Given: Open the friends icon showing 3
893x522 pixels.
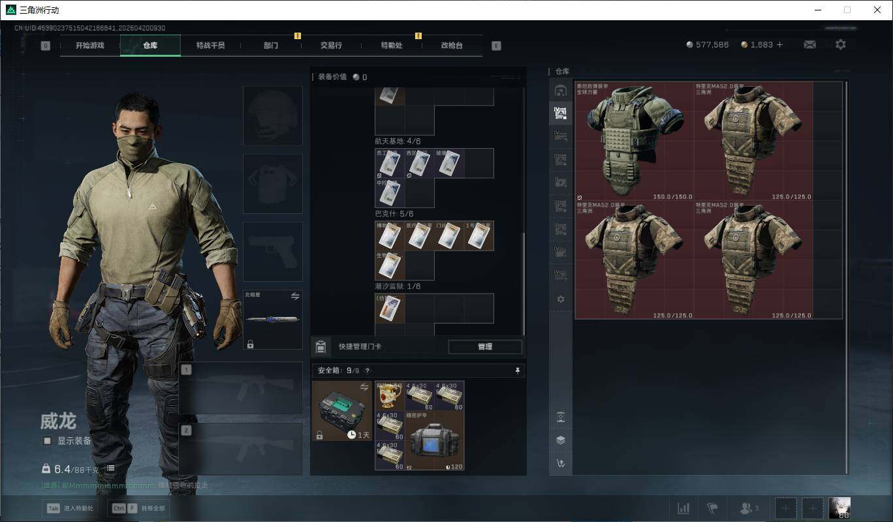Looking at the screenshot, I should [749, 508].
